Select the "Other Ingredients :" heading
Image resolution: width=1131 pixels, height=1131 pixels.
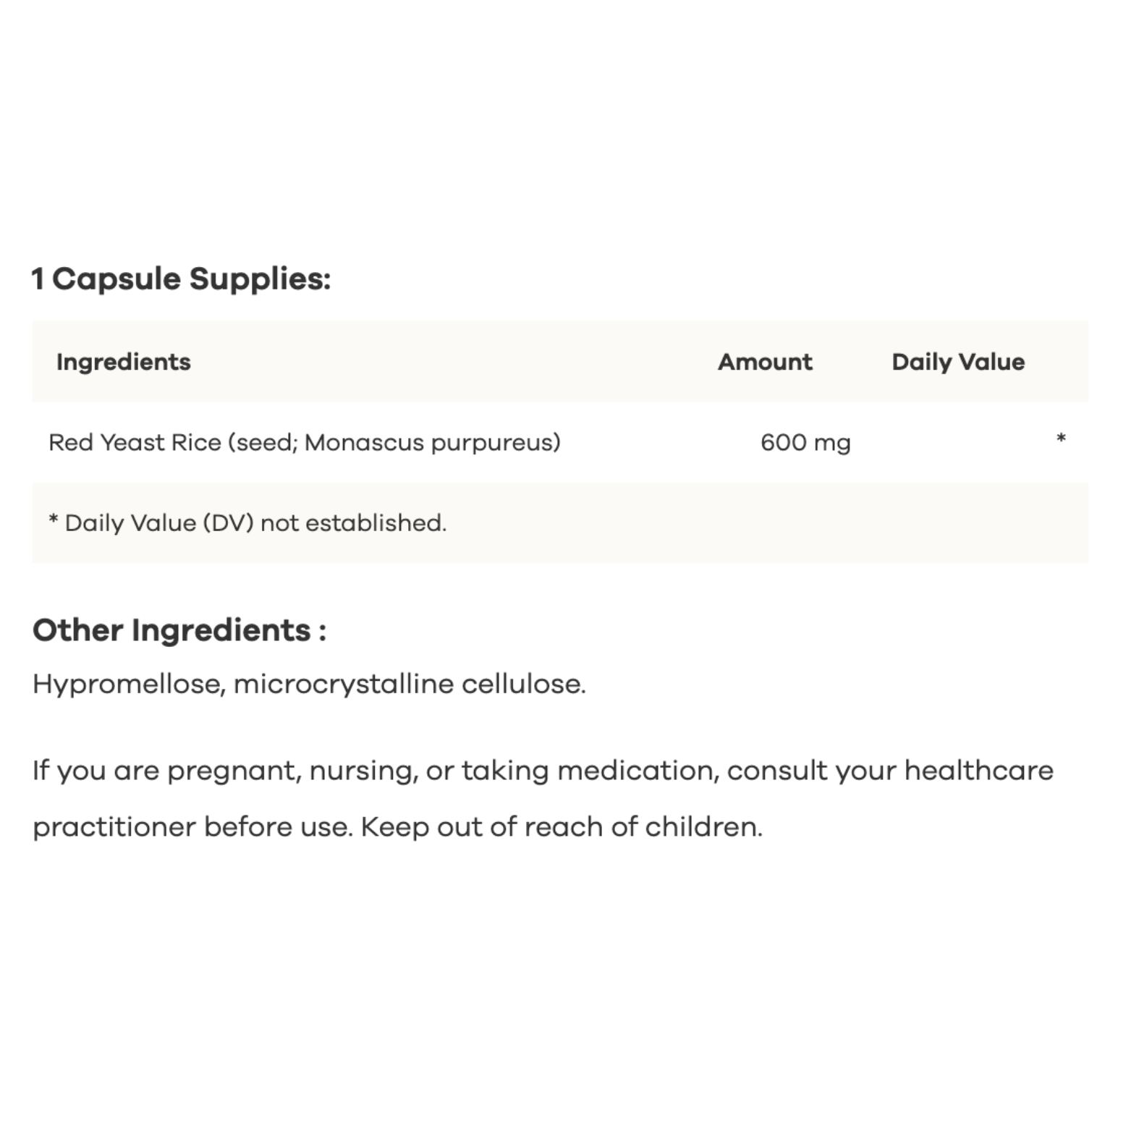point(179,630)
